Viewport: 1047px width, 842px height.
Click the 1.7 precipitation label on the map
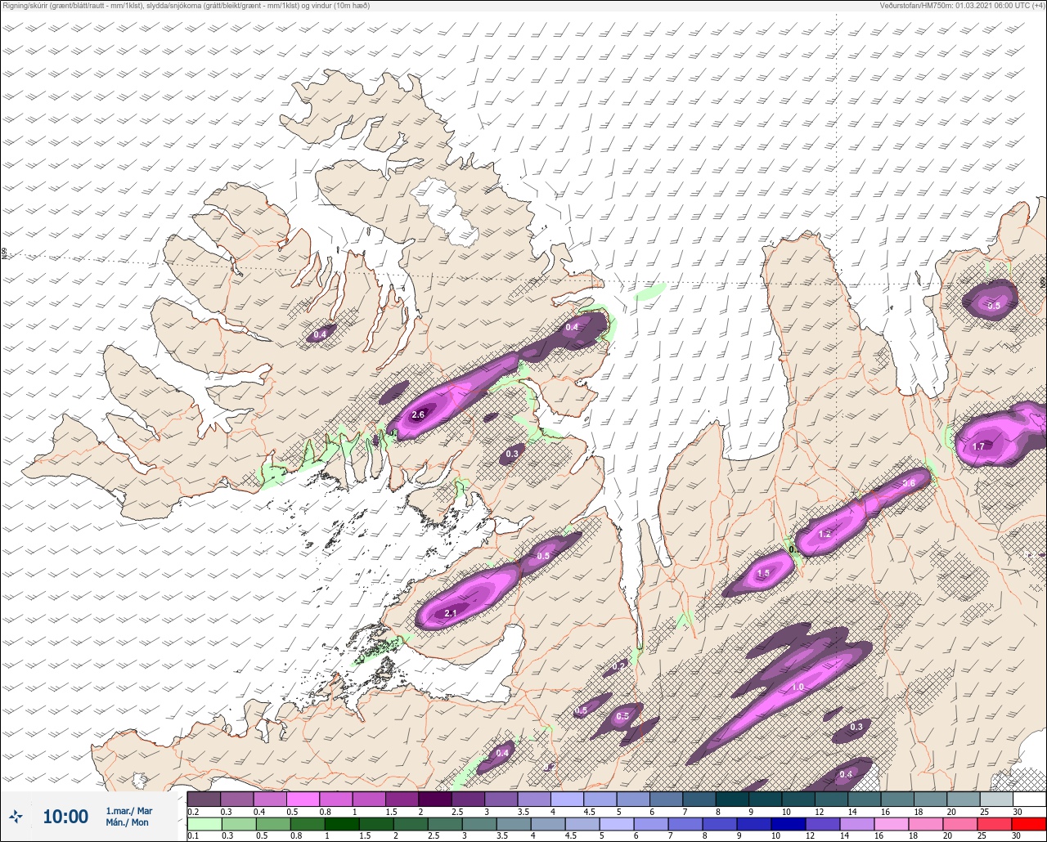979,446
